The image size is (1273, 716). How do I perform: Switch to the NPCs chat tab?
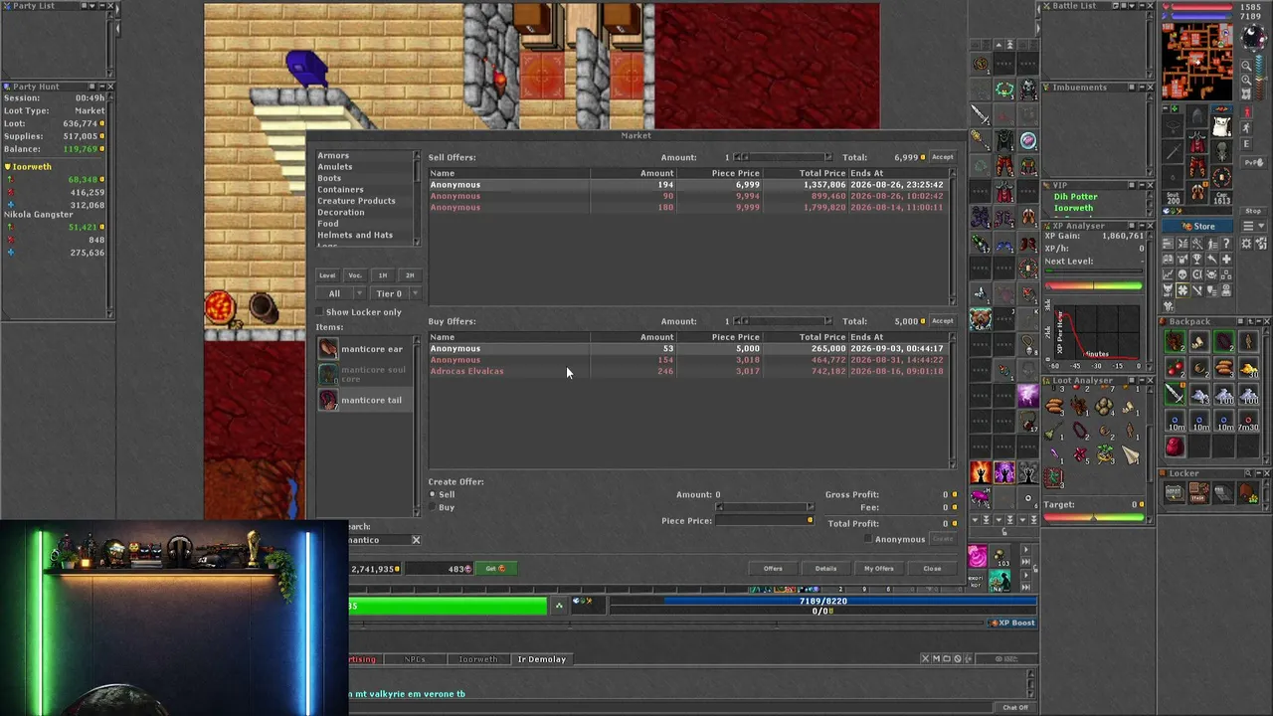coord(415,659)
